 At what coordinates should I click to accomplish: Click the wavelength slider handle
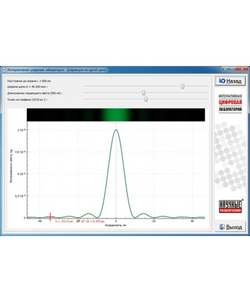tap(143, 93)
